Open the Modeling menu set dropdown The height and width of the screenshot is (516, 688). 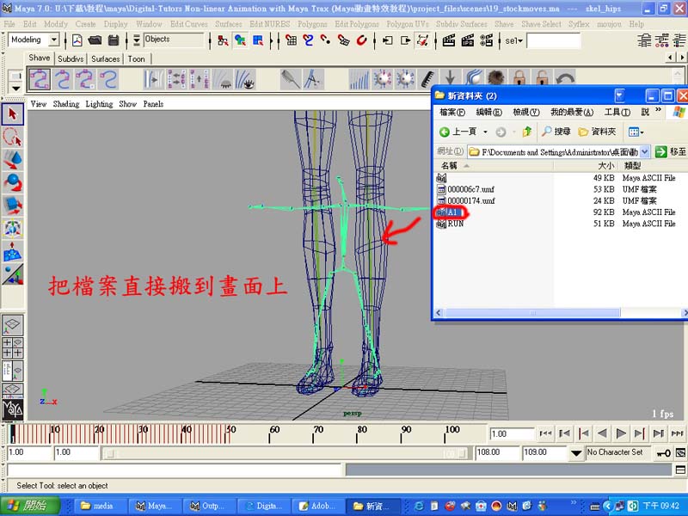point(53,40)
